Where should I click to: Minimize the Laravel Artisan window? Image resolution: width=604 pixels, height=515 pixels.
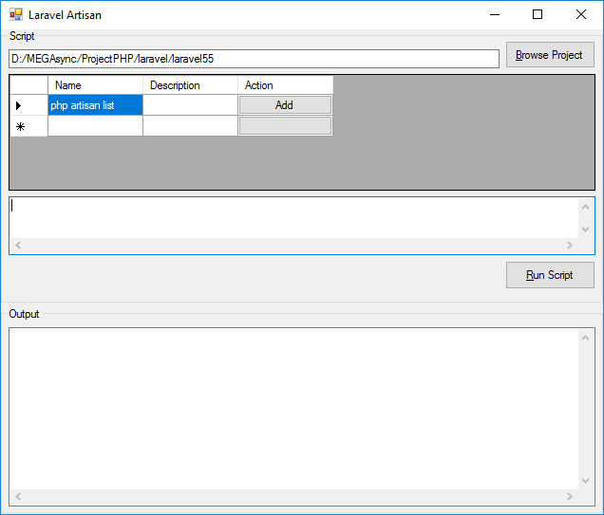(x=495, y=14)
